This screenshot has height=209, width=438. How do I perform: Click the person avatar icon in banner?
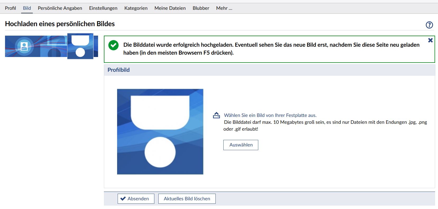click(x=24, y=46)
